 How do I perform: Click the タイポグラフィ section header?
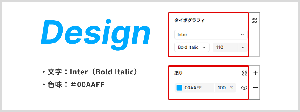click(x=189, y=21)
